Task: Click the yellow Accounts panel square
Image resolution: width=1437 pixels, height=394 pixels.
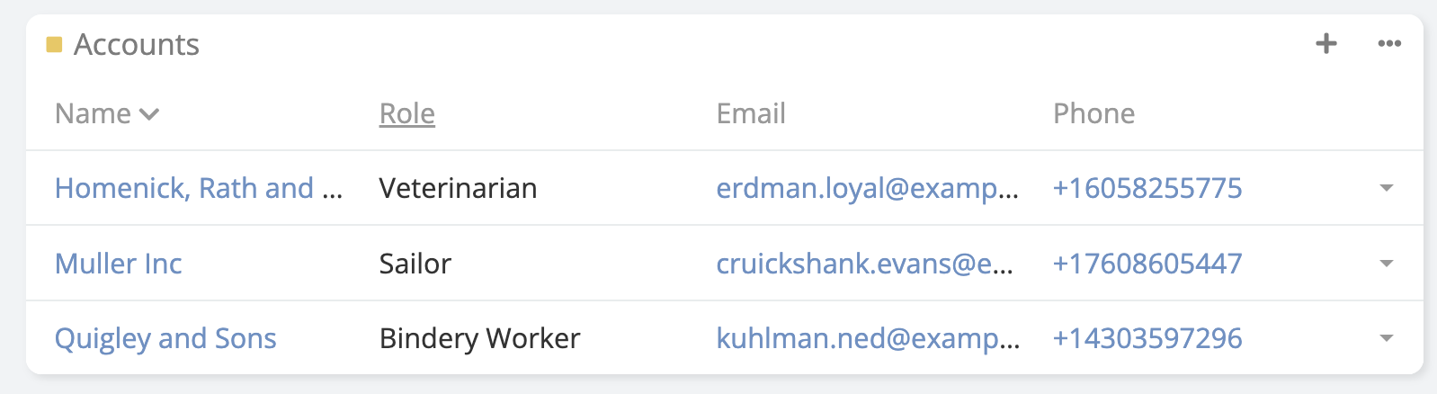Action: [x=54, y=44]
